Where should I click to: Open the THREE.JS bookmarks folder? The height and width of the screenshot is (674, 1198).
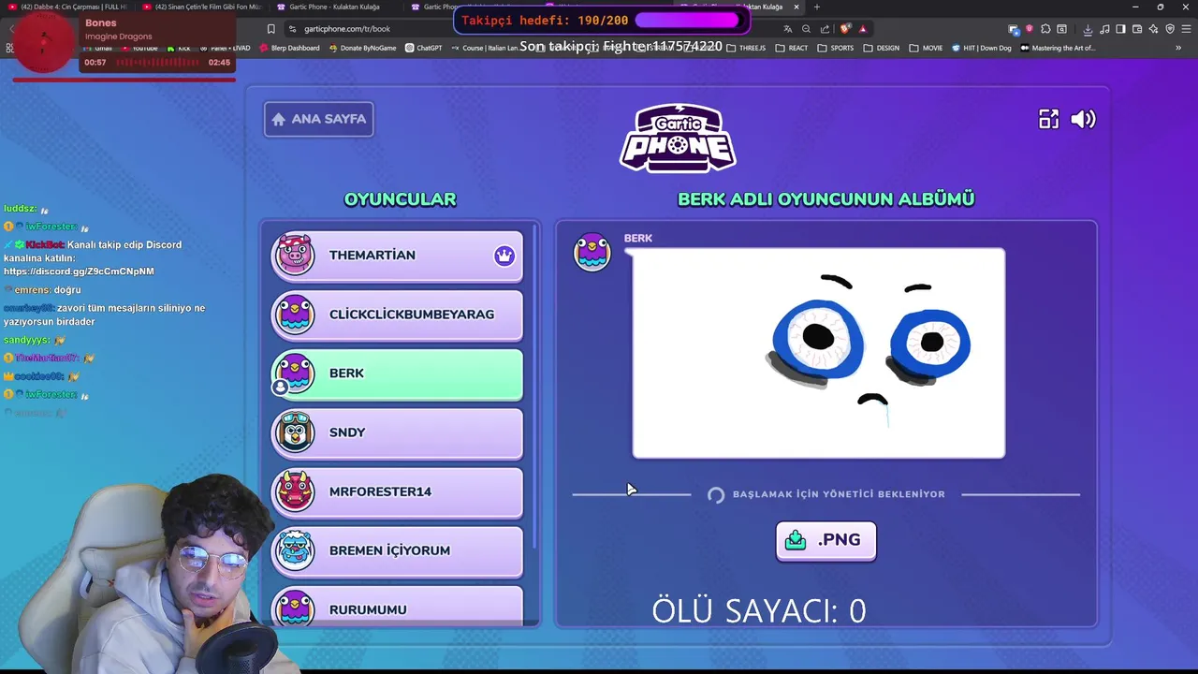point(746,48)
